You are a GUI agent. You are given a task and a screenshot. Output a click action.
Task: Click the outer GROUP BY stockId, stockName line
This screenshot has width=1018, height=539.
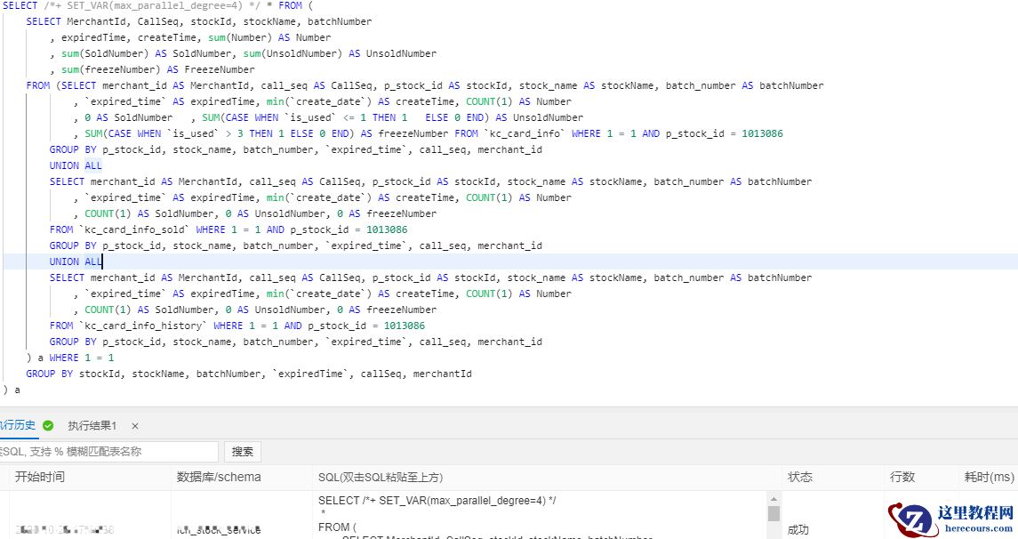[x=249, y=374]
